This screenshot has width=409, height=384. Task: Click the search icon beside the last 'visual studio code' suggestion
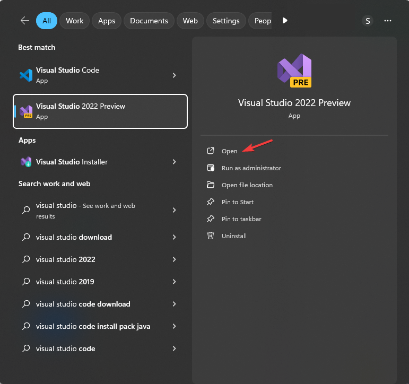[x=26, y=348]
